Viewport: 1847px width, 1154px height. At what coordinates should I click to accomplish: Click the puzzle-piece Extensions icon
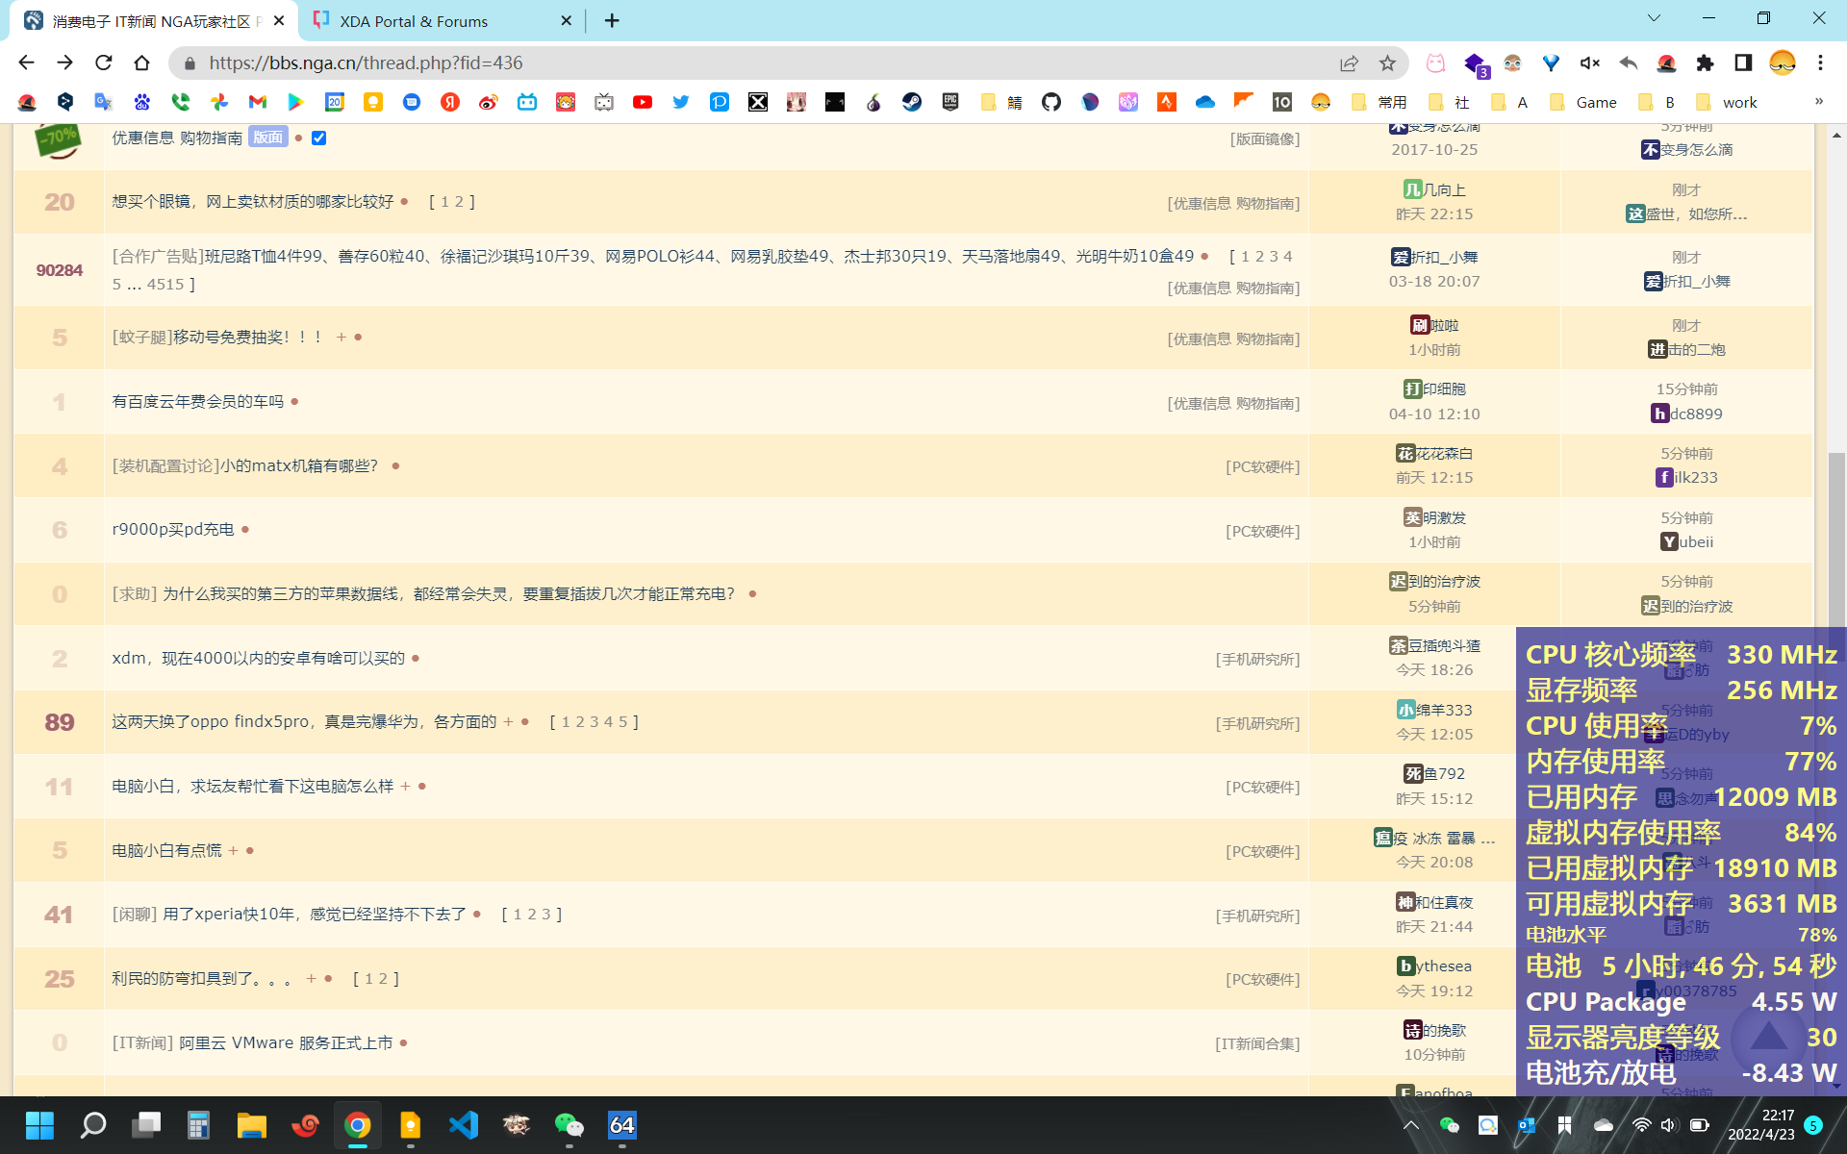click(1705, 63)
